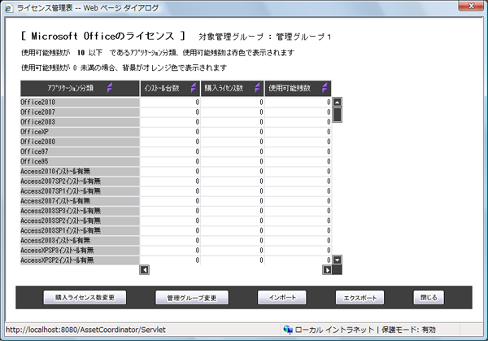Select the Access2003SP3インストール有無 row
The height and width of the screenshot is (341, 488).
(x=176, y=211)
